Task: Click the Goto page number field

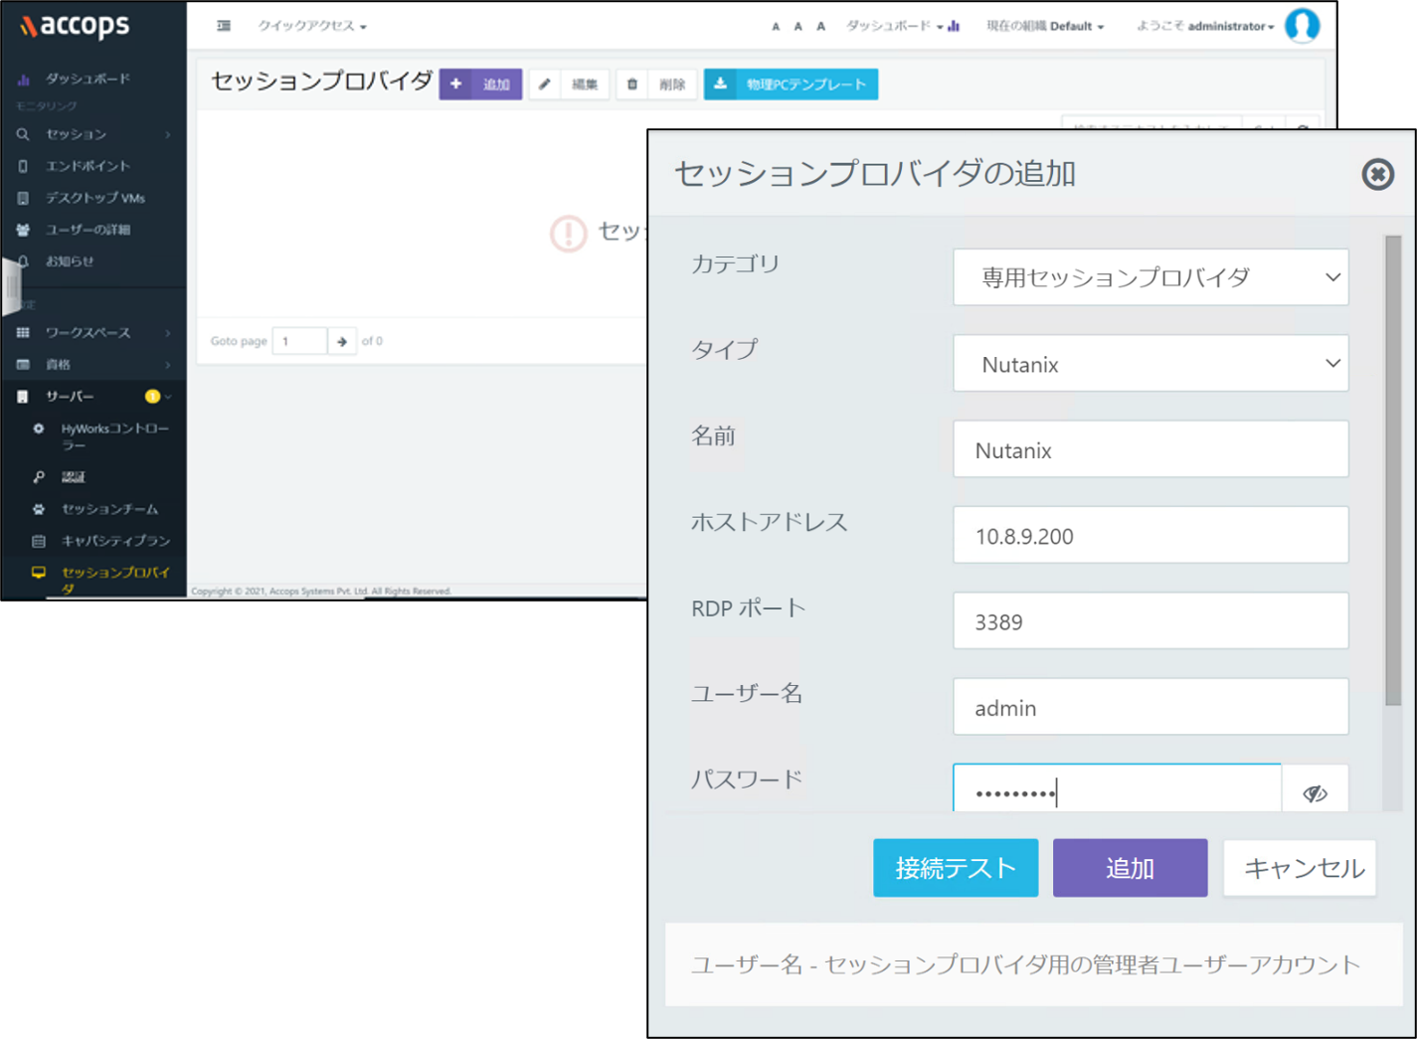Action: click(x=299, y=341)
